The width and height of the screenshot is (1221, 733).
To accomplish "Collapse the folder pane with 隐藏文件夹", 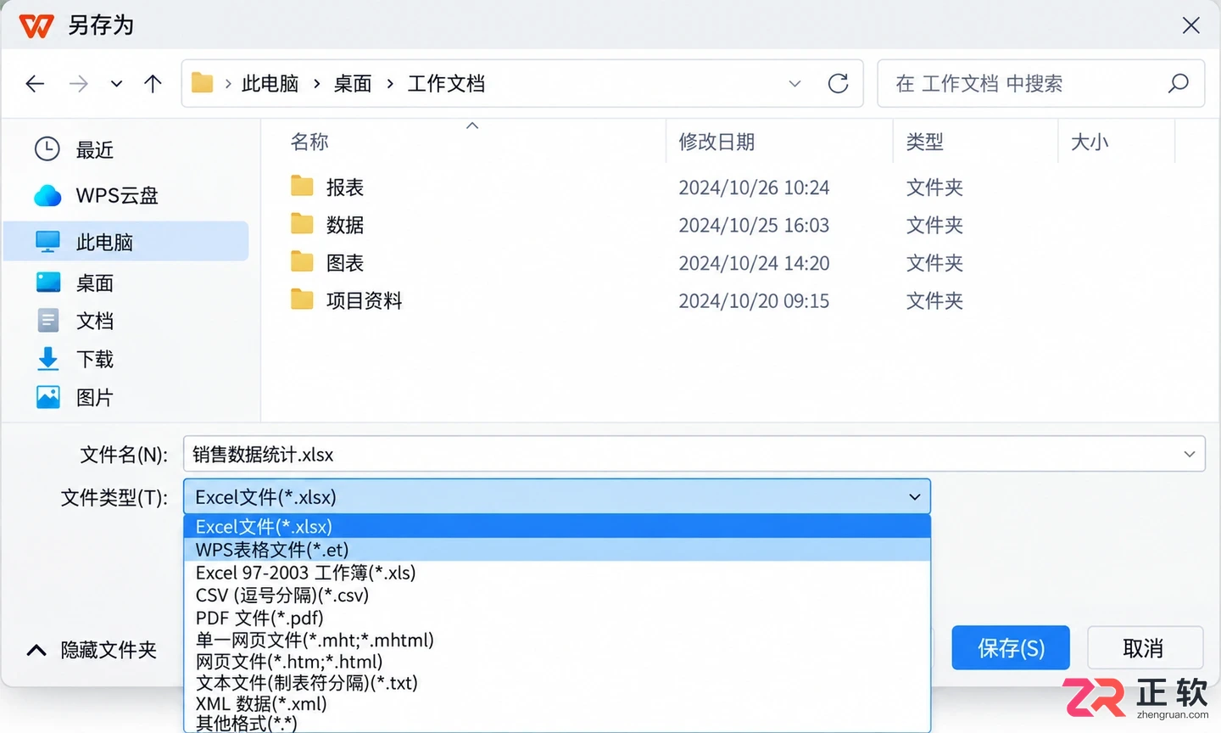I will pos(92,650).
